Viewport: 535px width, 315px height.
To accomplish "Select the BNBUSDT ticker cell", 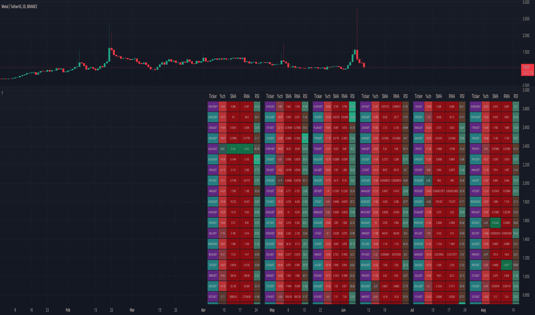I will pos(213,275).
